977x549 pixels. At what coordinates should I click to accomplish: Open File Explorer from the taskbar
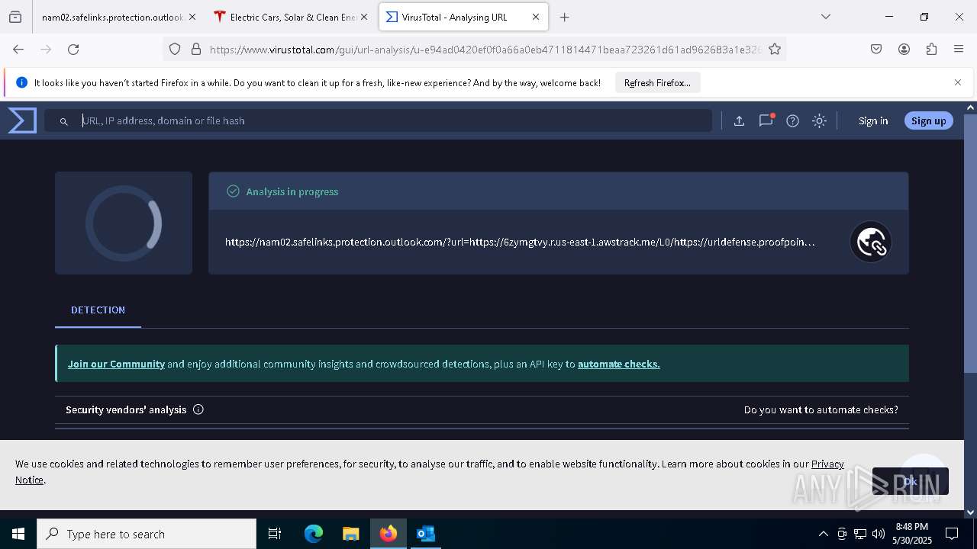pos(350,534)
